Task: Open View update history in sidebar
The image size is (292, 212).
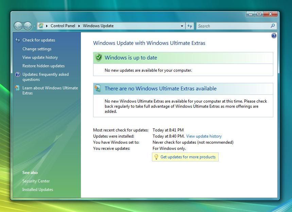Action: (40, 57)
